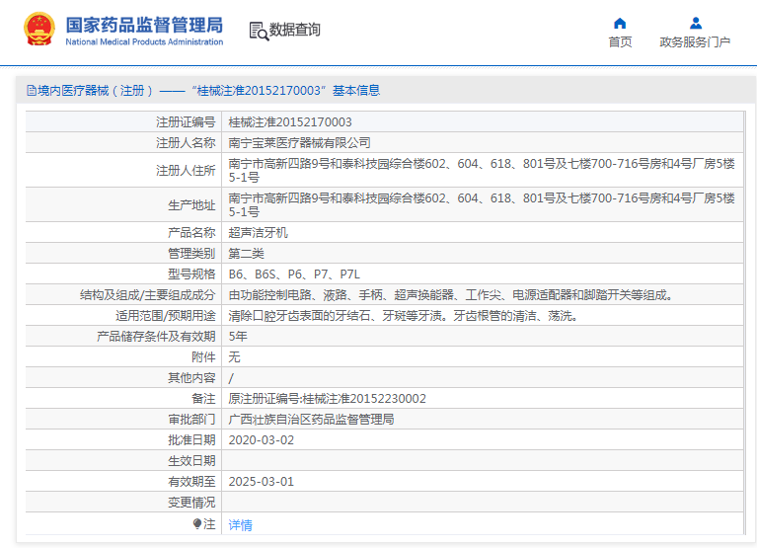Image resolution: width=757 pixels, height=548 pixels.
Task: Click the 注册人住所 row label
Action: tap(186, 171)
